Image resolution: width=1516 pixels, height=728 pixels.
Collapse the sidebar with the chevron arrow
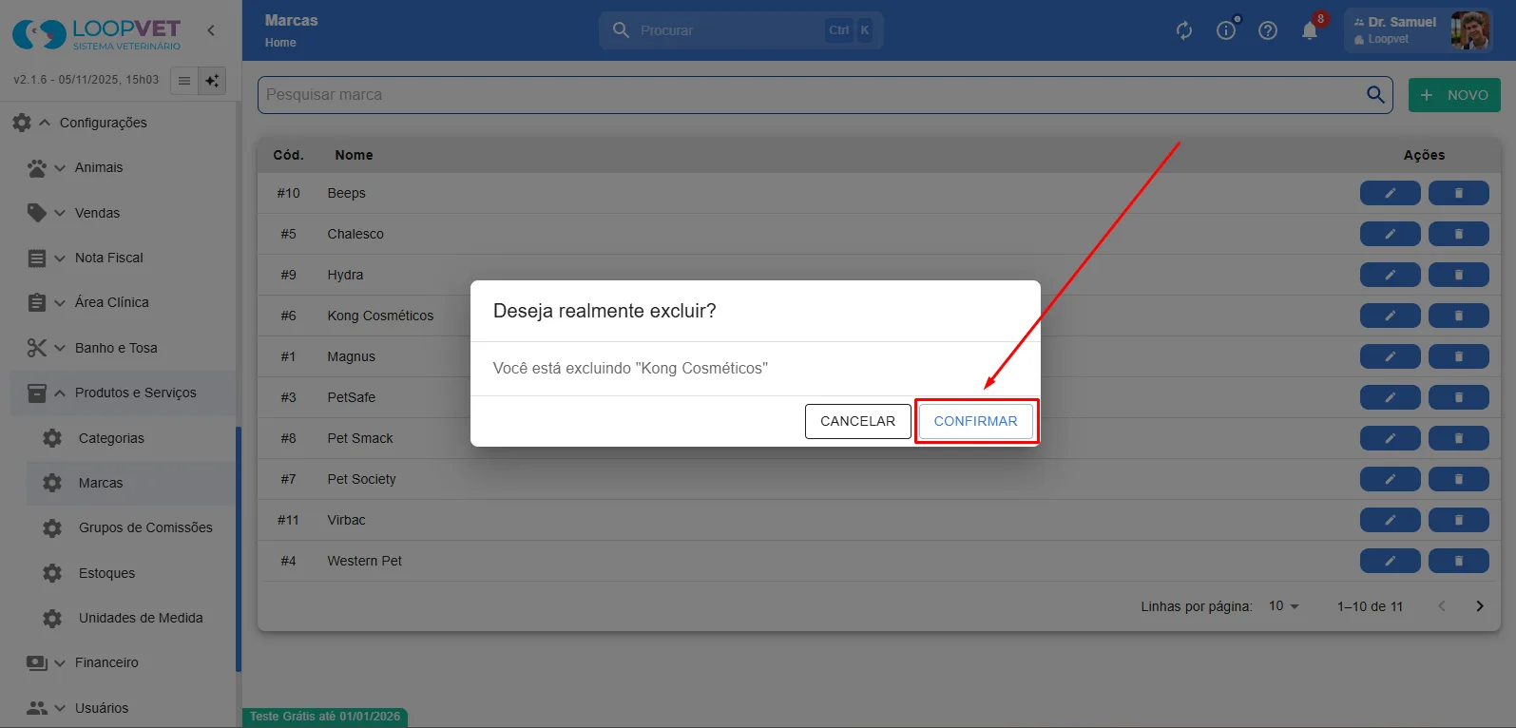[x=211, y=30]
